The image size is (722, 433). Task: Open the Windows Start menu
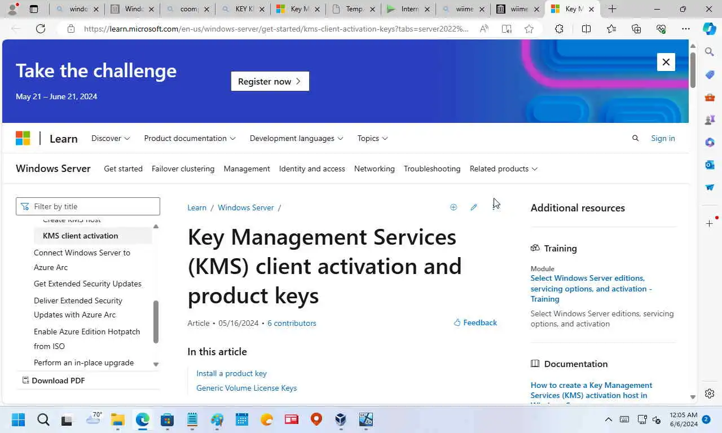pos(18,419)
